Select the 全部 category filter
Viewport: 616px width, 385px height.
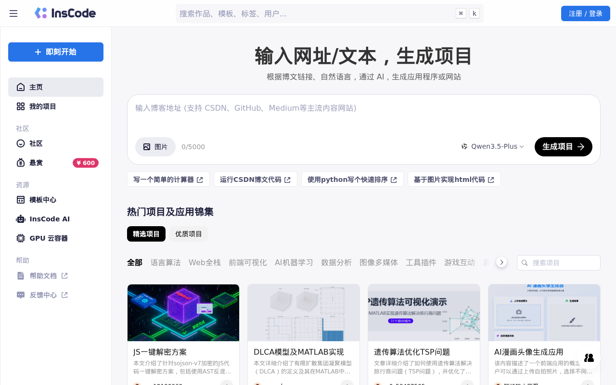coord(135,262)
